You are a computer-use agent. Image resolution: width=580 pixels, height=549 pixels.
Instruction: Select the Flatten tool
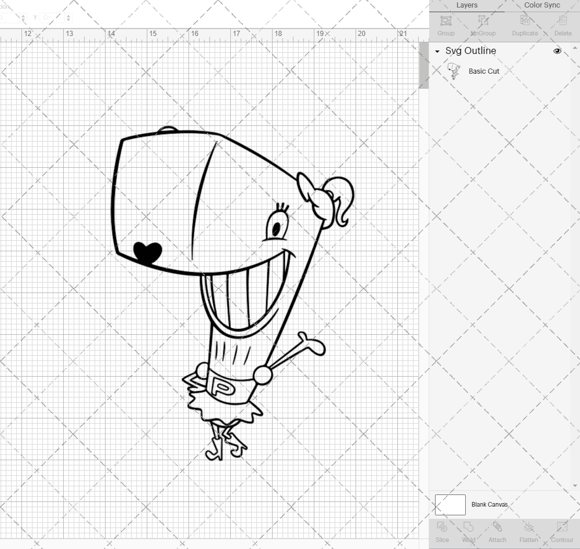[x=528, y=531]
